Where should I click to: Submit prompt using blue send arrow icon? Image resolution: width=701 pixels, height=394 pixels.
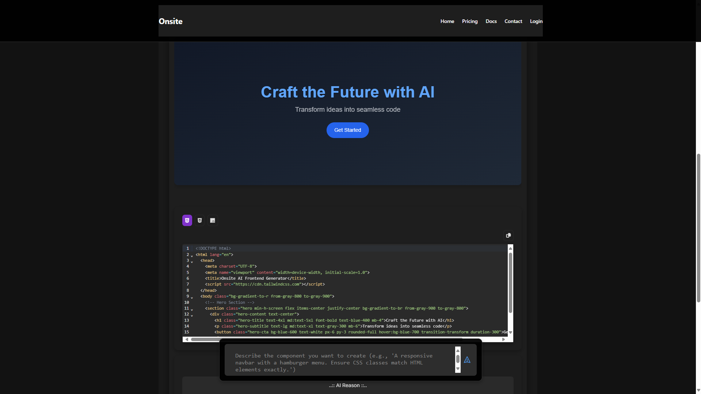pos(468,360)
